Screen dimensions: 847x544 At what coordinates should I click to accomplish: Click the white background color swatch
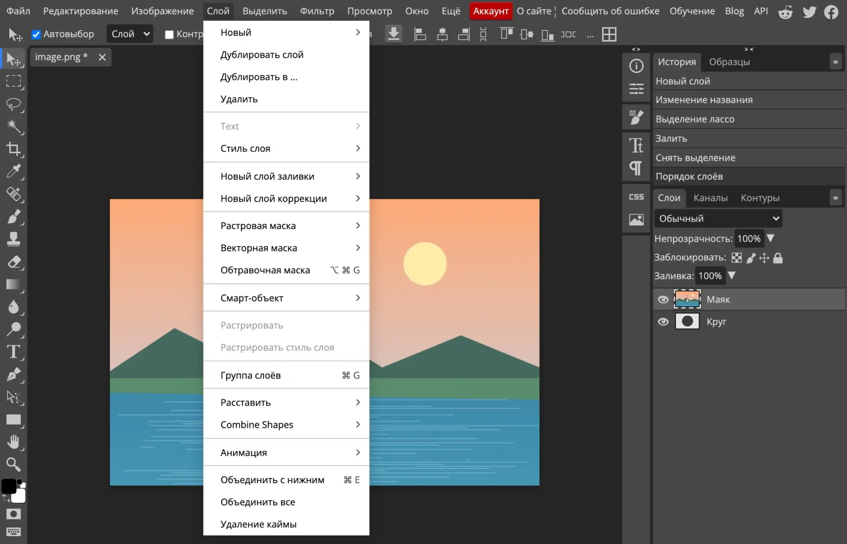(19, 496)
